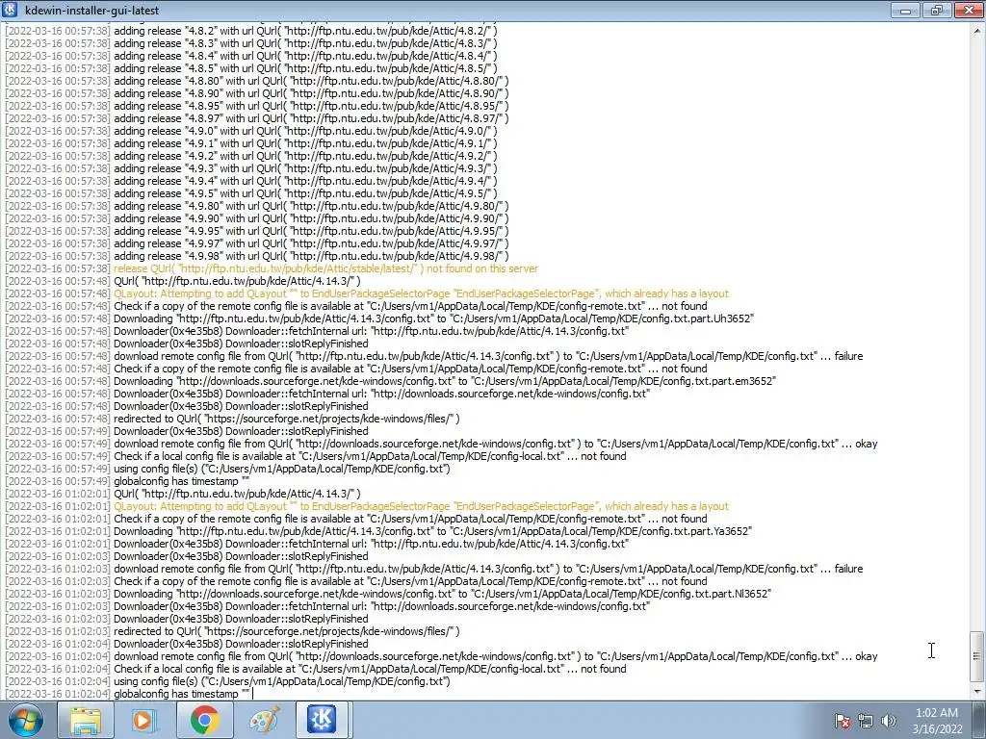The width and height of the screenshot is (986, 739).
Task: Close the kdewin-installer-gui-latest window
Action: click(969, 10)
